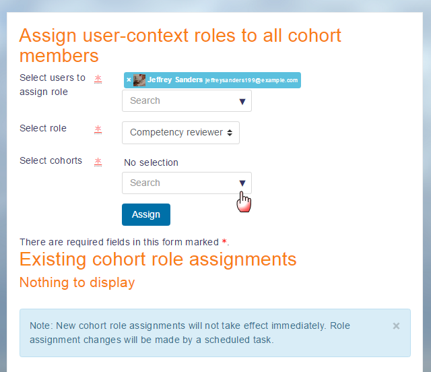Remove Jeffrey Sanders from selected users
Image resolution: width=431 pixels, height=372 pixels.
click(x=129, y=80)
